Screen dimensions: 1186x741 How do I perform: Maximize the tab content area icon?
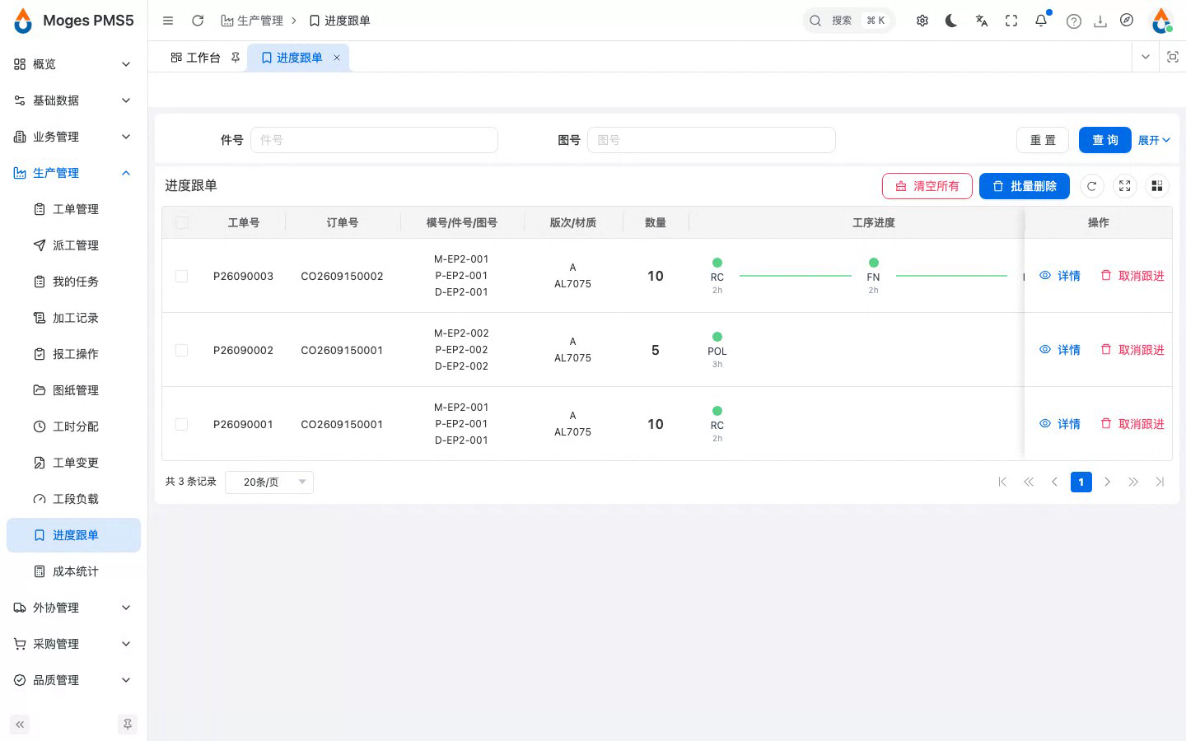[x=1173, y=57]
